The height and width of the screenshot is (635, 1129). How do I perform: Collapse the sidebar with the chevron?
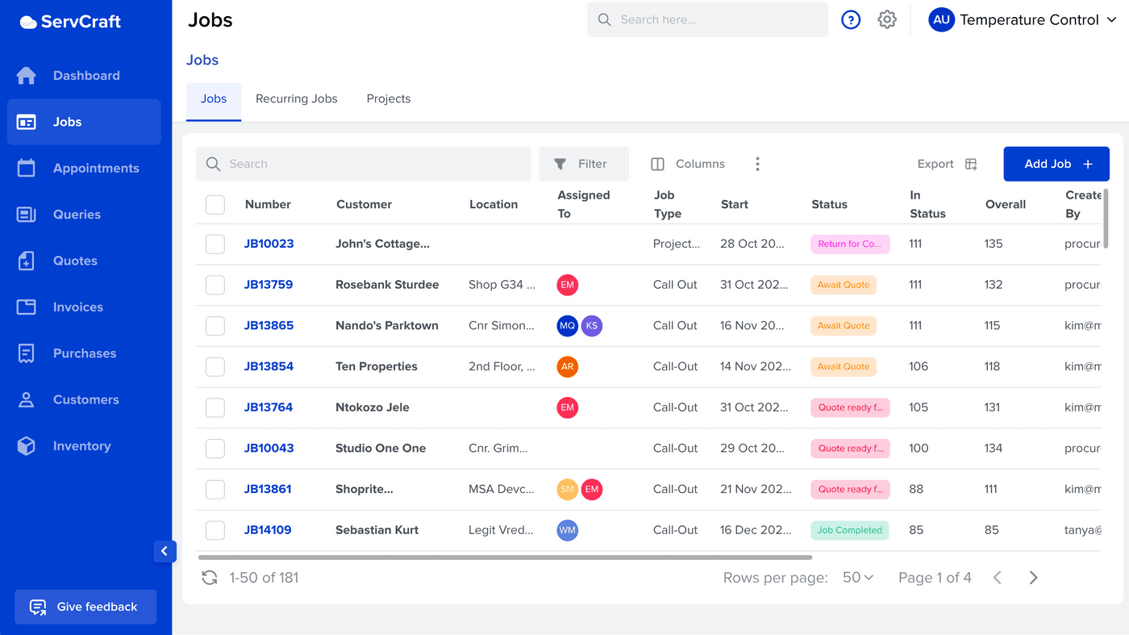point(165,551)
